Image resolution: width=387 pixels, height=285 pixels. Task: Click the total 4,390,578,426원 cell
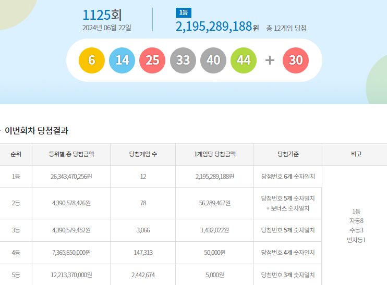click(x=71, y=203)
